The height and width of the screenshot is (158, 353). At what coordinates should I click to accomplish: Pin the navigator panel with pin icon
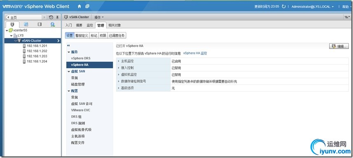[57, 17]
